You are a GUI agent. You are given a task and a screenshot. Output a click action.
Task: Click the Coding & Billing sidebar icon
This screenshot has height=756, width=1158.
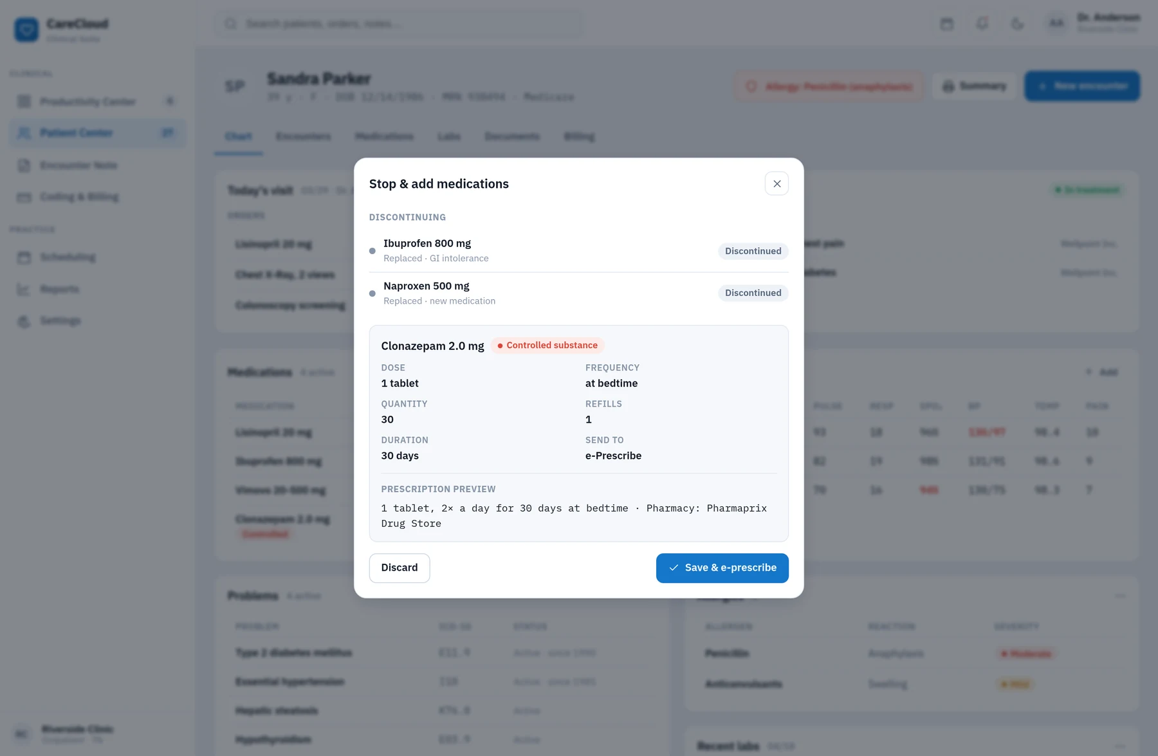pos(24,197)
